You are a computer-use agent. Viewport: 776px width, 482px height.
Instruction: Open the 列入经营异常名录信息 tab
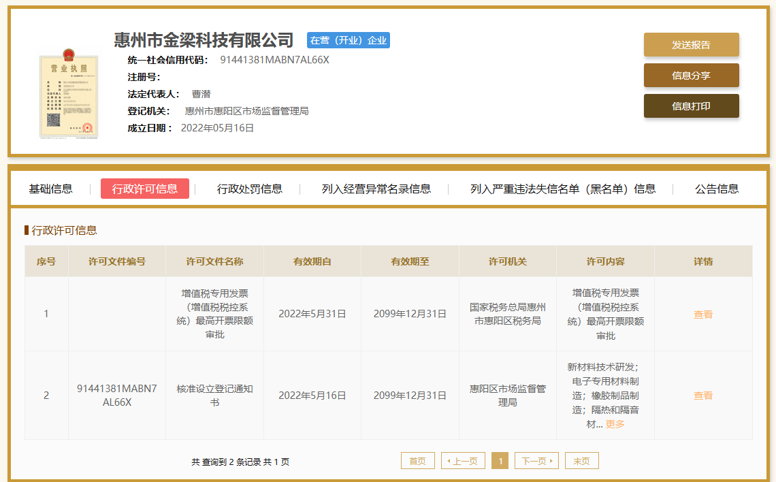pos(376,189)
